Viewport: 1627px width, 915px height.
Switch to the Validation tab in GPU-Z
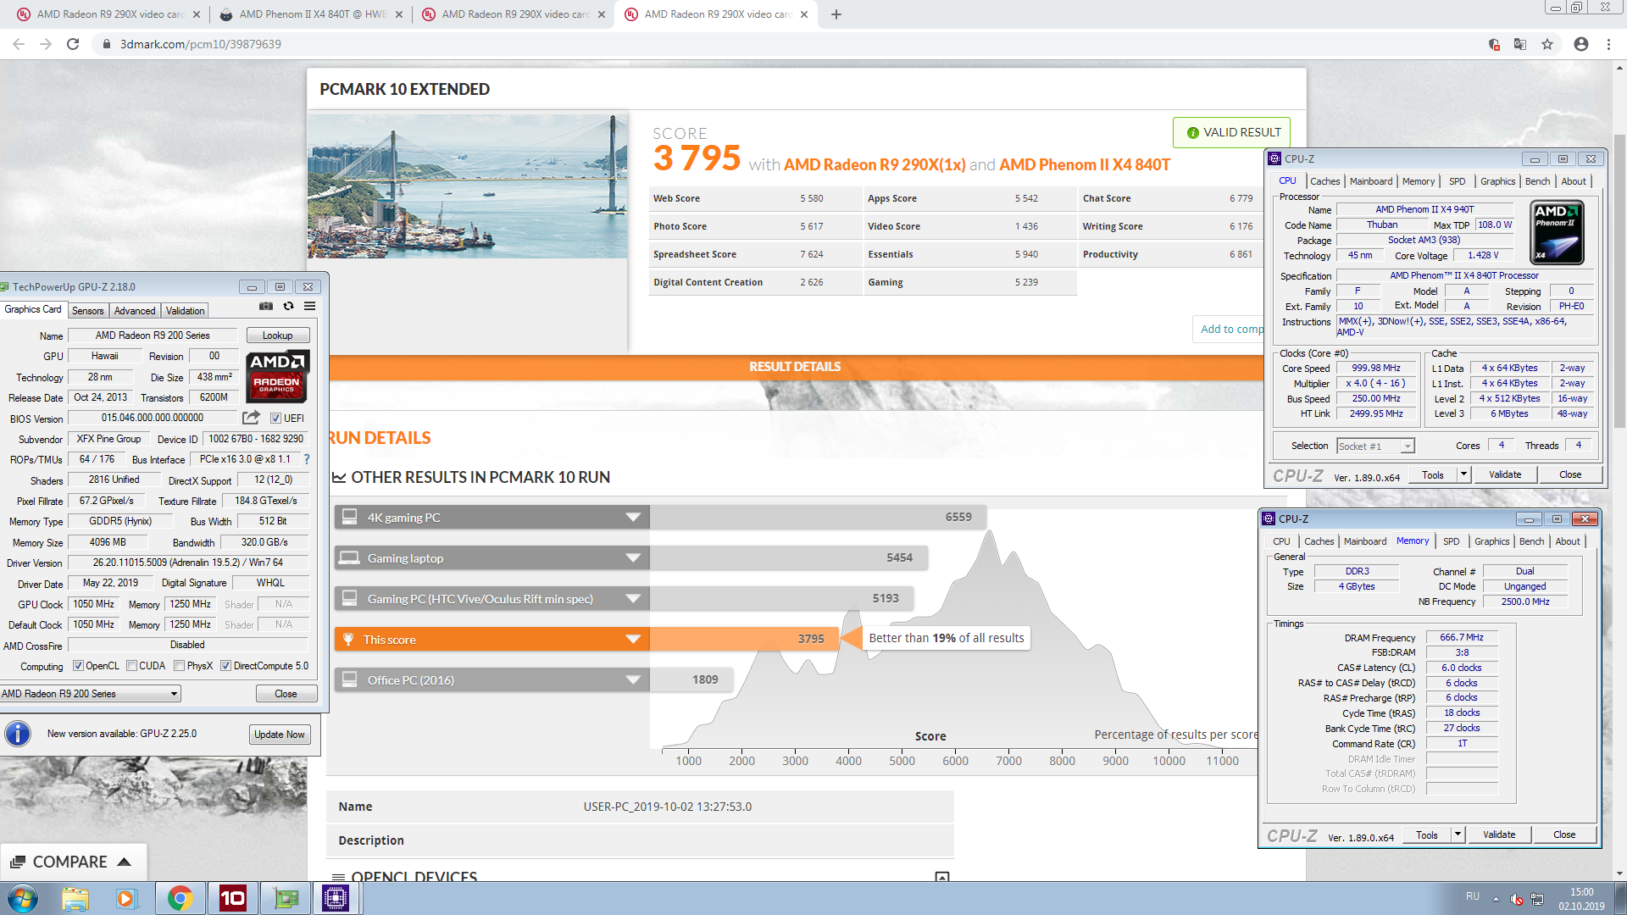point(185,311)
